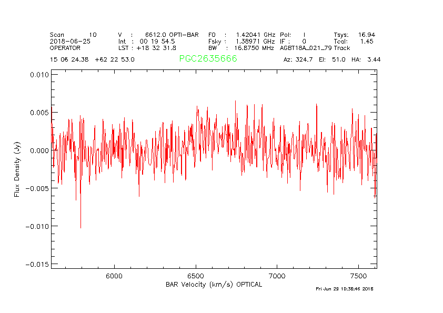This screenshot has width=443, height=313.
Task: Click the Fri Jun 29 timestamp footer
Action: coord(344,289)
